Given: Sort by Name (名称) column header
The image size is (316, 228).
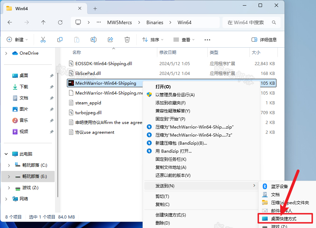Looking at the screenshot, I should click(77, 53).
